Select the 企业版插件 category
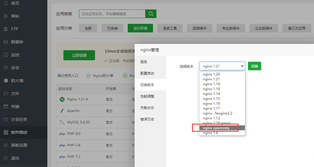This screenshot has width=314, height=167. (x=264, y=28)
